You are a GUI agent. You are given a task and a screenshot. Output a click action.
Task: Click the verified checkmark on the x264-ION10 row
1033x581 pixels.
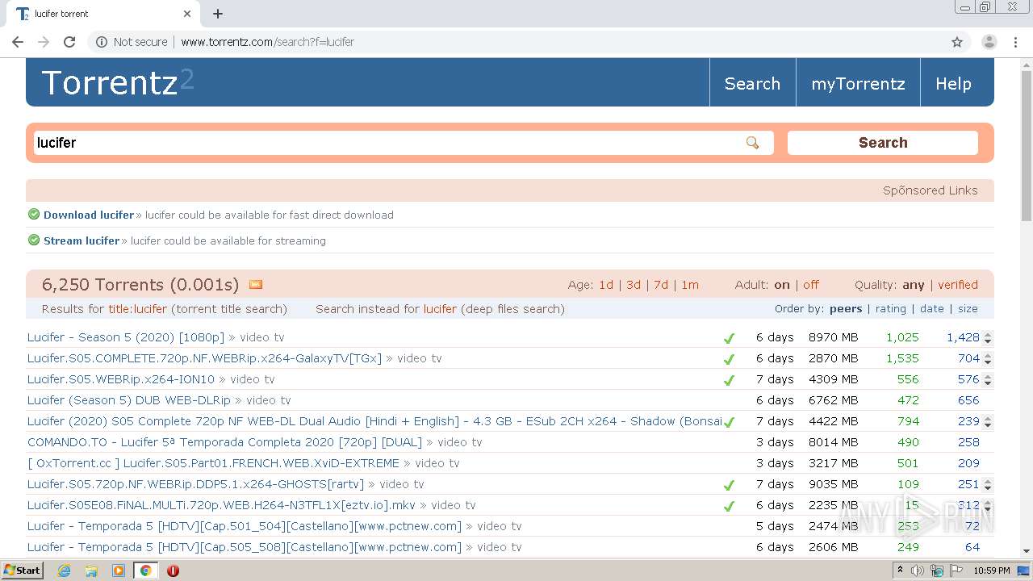[730, 380]
